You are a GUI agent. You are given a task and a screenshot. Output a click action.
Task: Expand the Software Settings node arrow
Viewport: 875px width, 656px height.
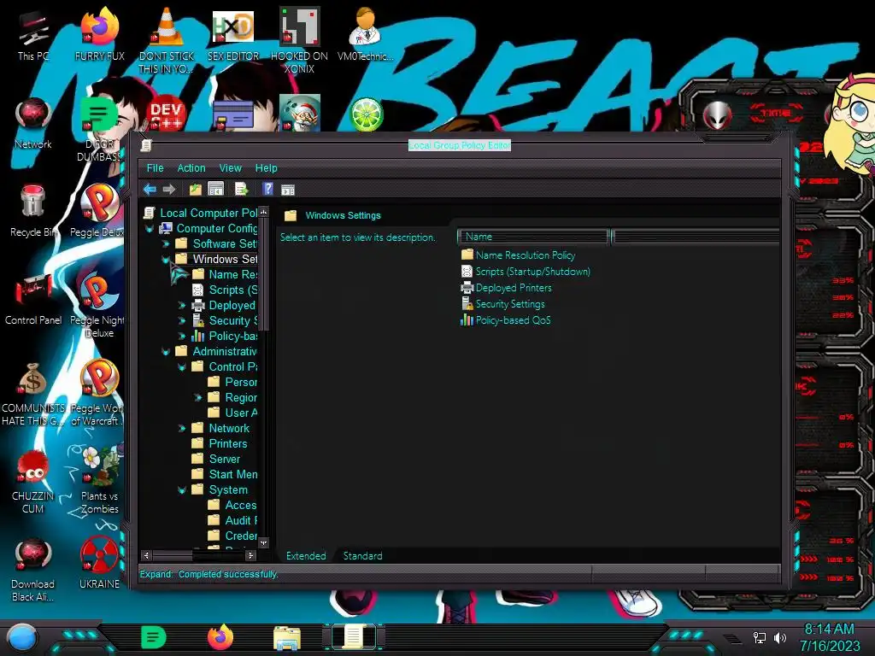[x=166, y=243]
